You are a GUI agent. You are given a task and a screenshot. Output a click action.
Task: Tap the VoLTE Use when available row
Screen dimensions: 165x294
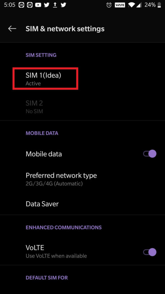coord(82,251)
